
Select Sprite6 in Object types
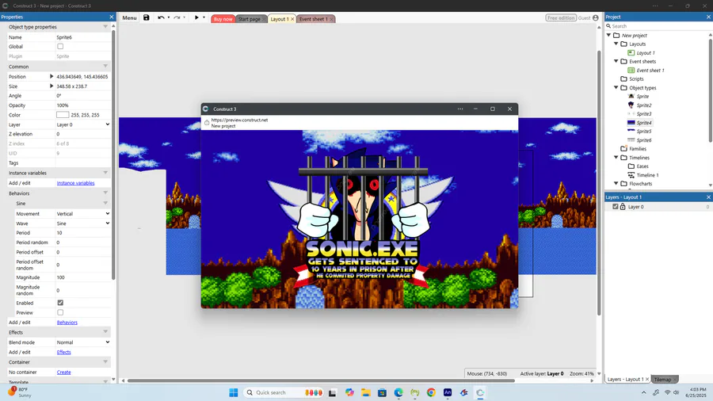click(644, 140)
